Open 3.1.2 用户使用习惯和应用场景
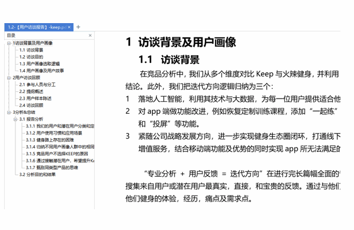Viewport: 354px width, 230px height. [x=54, y=133]
